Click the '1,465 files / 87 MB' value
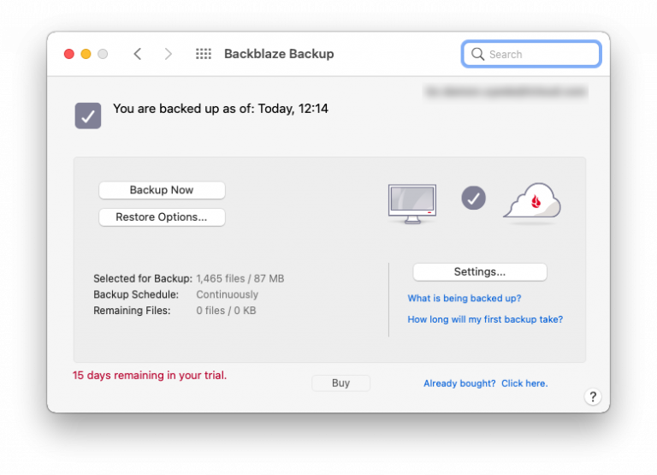The image size is (657, 475). click(240, 279)
